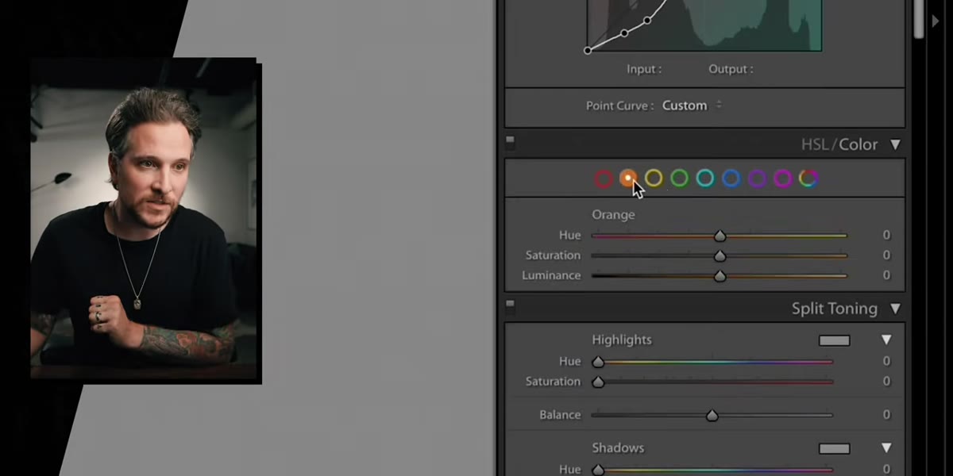
Task: Click the Orange Hue value field
Action: pyautogui.click(x=886, y=235)
